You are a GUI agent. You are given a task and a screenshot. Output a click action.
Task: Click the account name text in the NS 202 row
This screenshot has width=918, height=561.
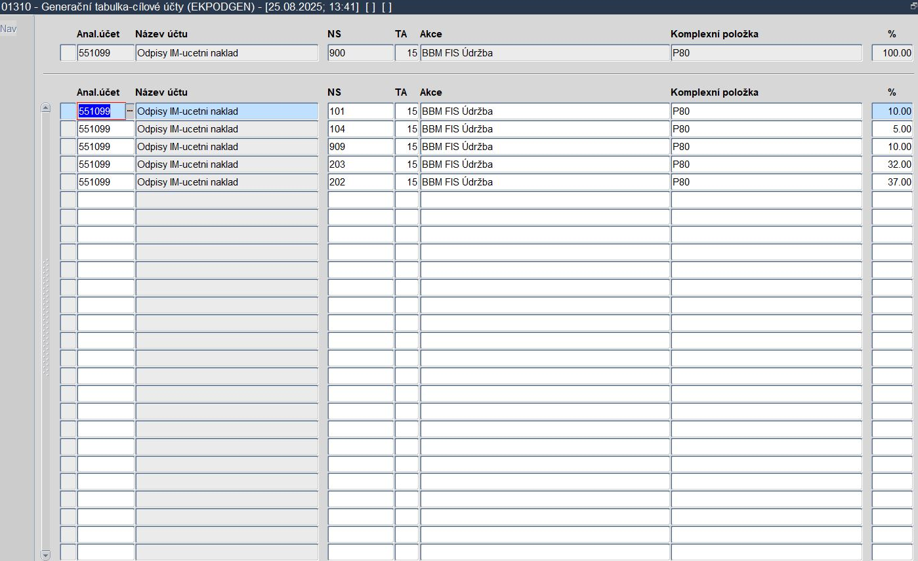click(x=188, y=182)
